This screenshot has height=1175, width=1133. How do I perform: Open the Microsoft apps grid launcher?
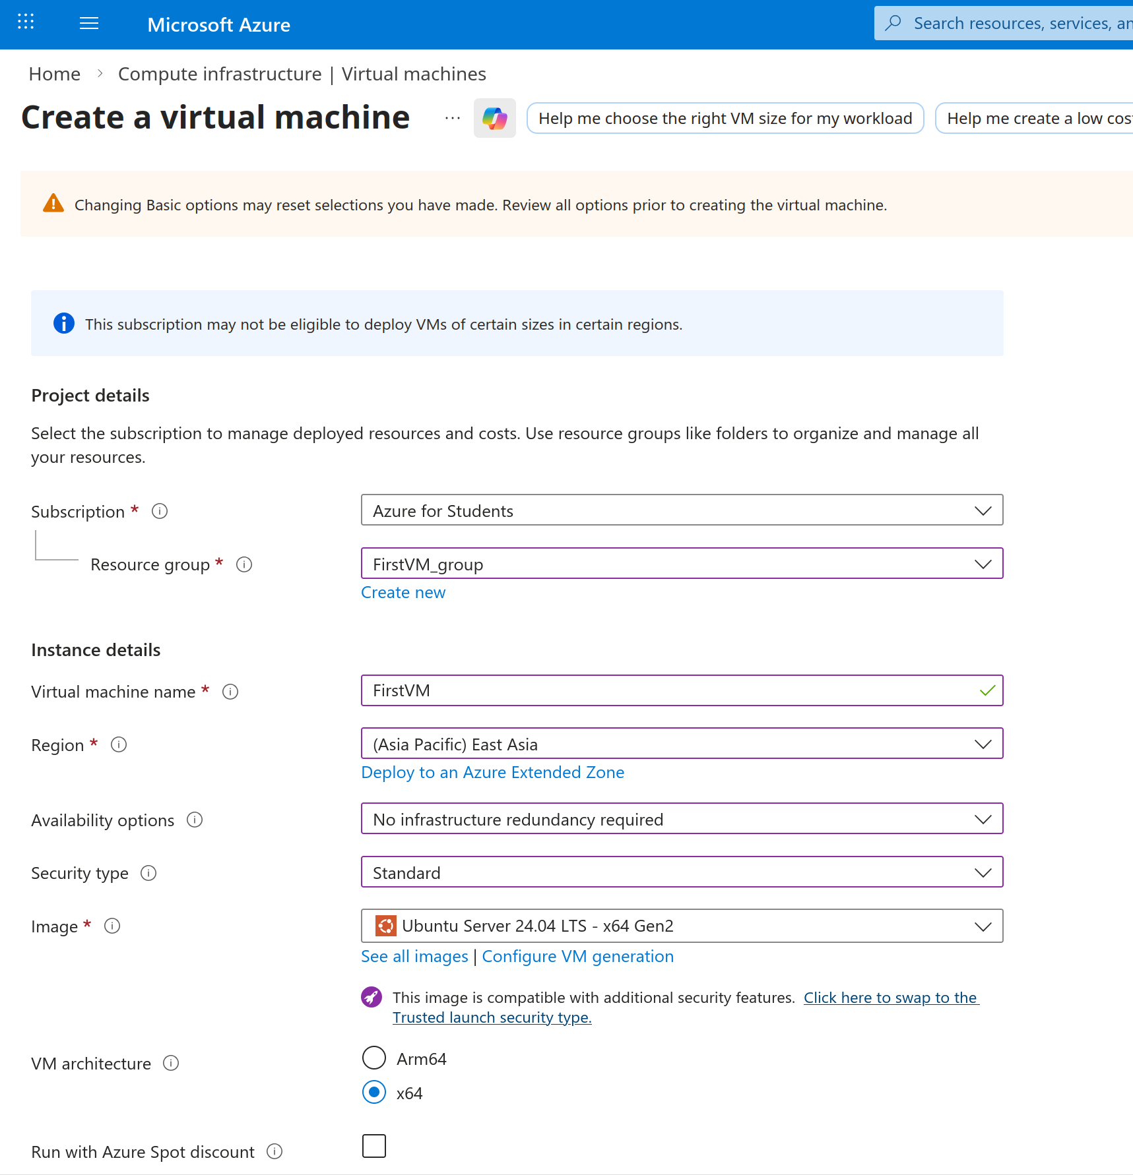[26, 22]
